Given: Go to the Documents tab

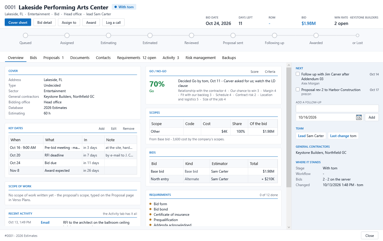Looking at the screenshot, I should (x=80, y=58).
